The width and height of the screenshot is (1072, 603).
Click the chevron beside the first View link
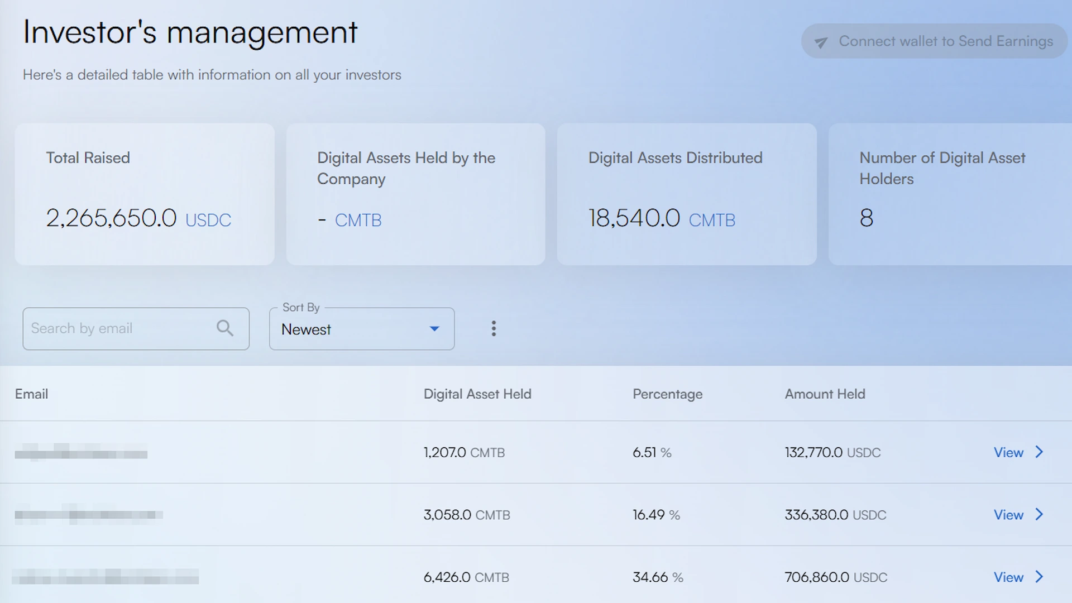[1038, 452]
